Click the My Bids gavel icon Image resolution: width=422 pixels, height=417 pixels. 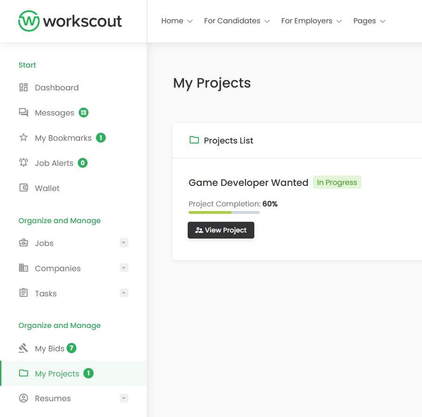[23, 348]
